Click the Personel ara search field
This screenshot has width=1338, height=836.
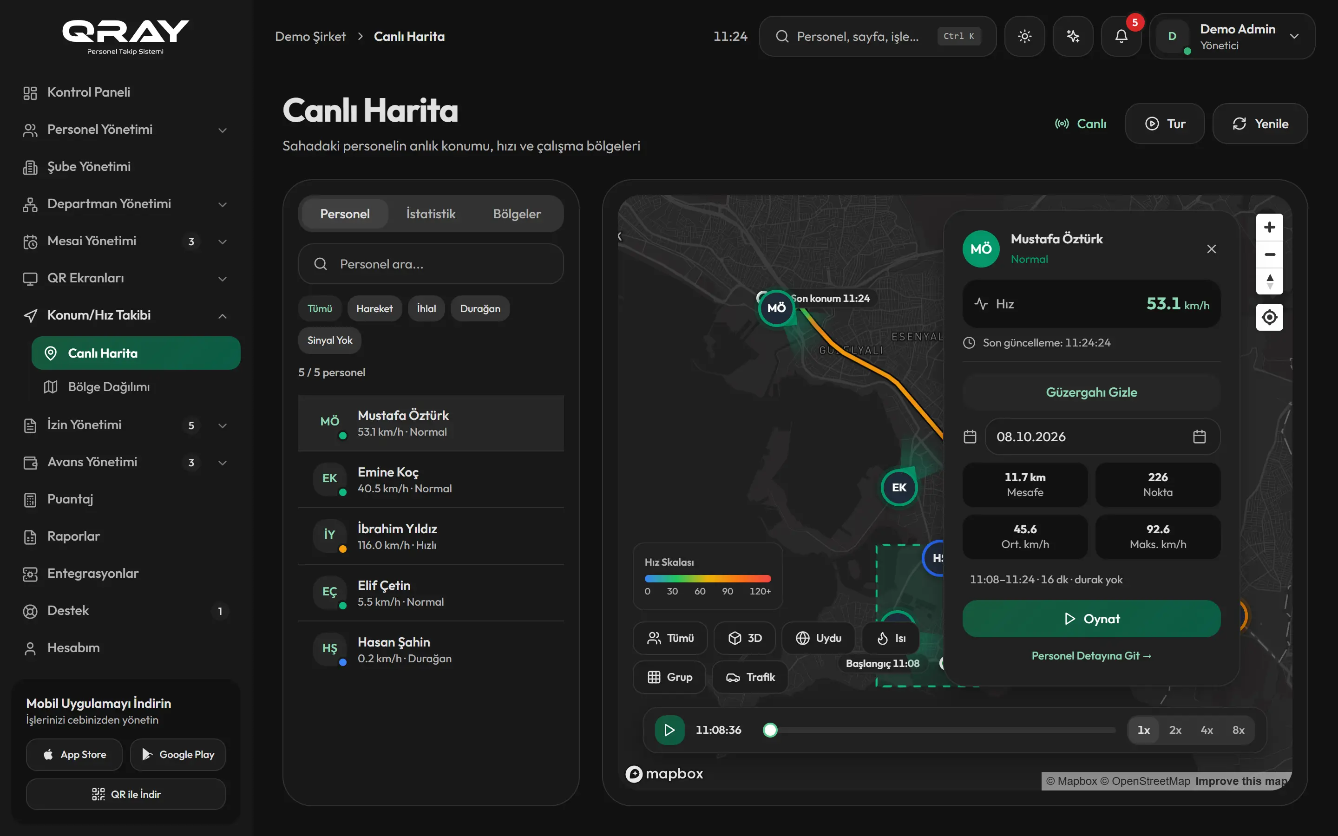pyautogui.click(x=431, y=264)
